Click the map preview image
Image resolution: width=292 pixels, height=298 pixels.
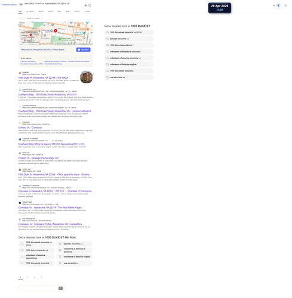[56, 33]
